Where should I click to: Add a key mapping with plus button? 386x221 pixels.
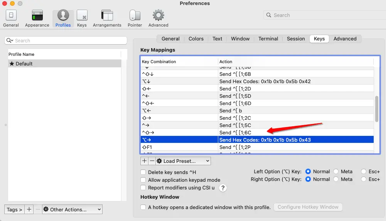click(144, 161)
